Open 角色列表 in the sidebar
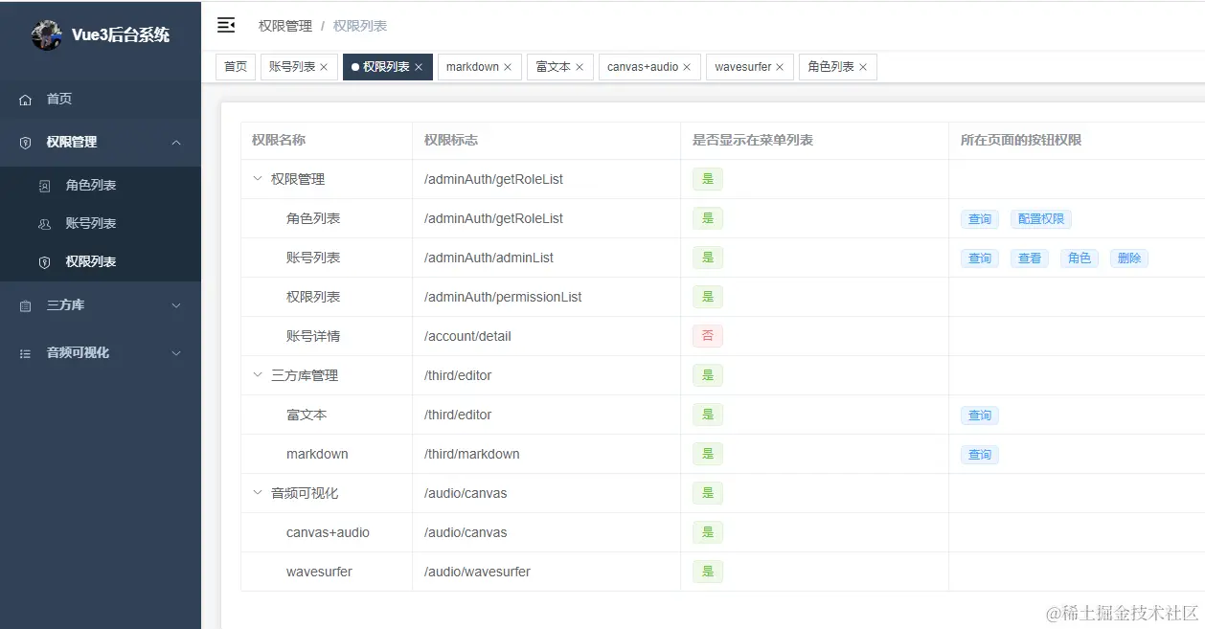The width and height of the screenshot is (1205, 629). click(101, 186)
